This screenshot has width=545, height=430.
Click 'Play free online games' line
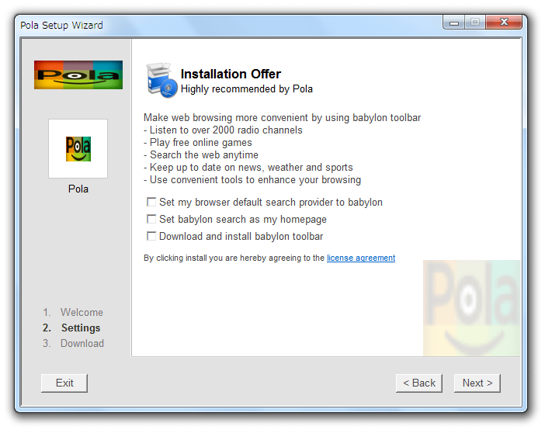198,143
